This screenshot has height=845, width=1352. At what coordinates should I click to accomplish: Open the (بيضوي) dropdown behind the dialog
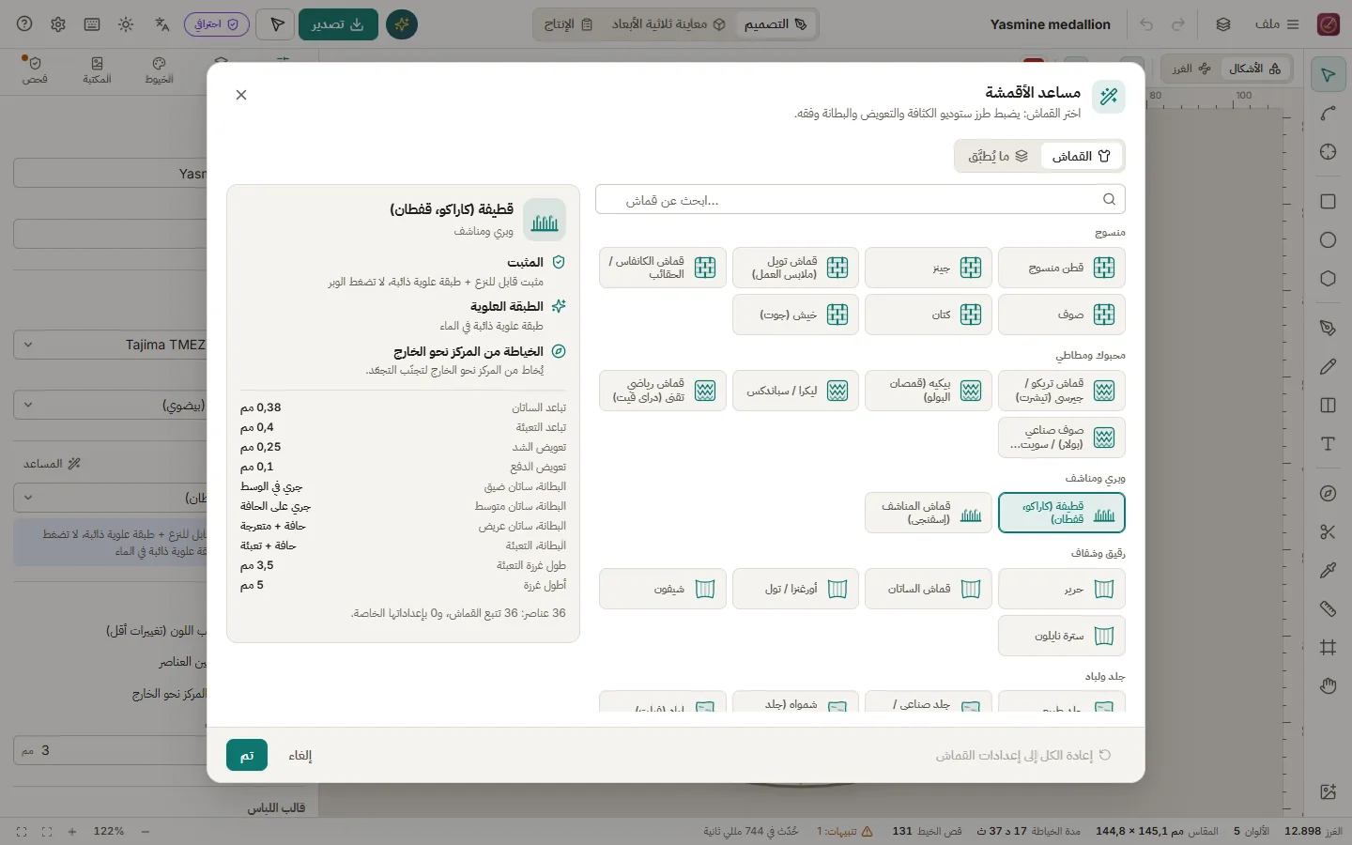click(110, 406)
